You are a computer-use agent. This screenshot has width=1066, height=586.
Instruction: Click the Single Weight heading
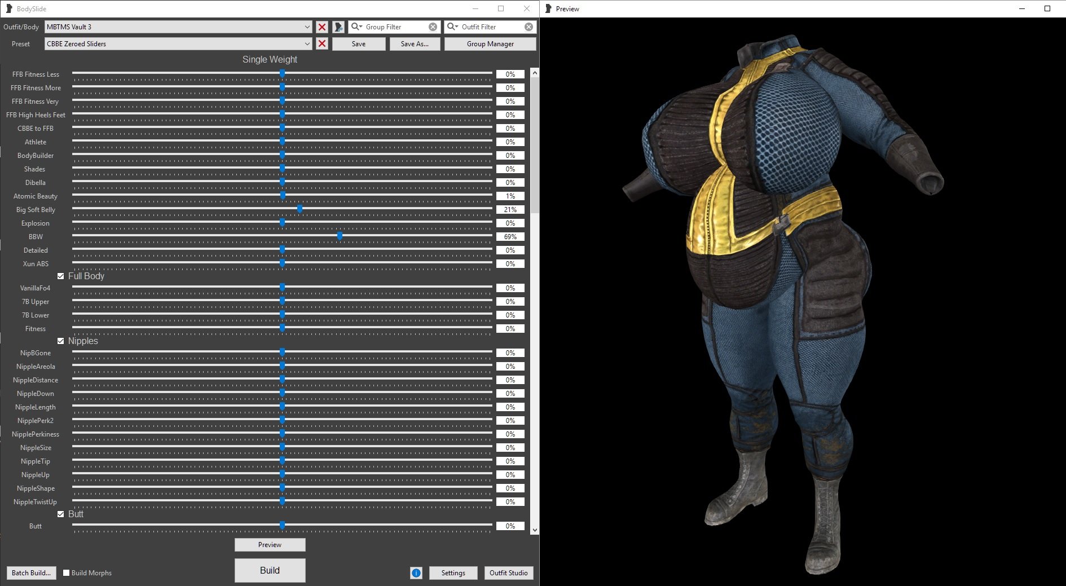coord(270,60)
